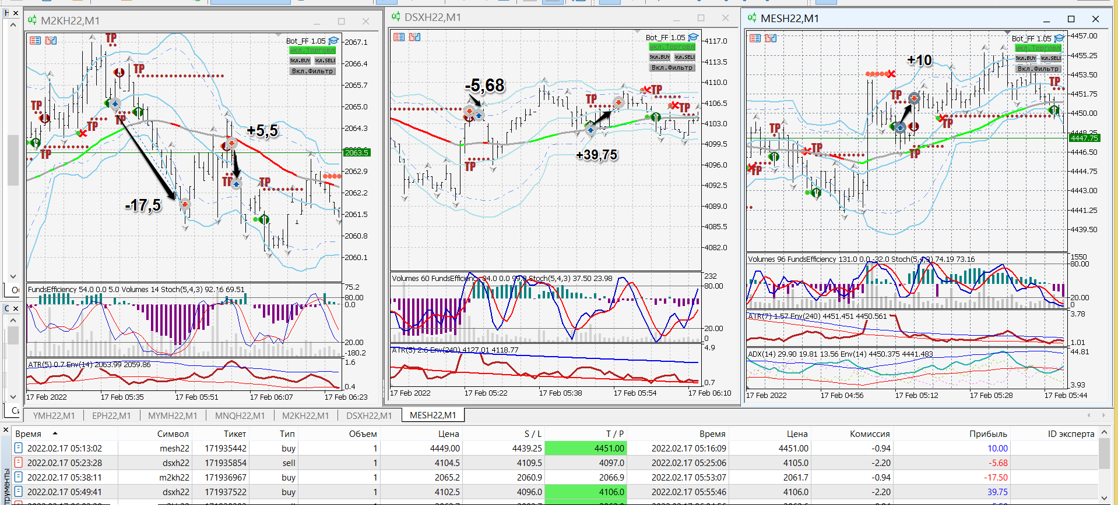Switch to the YMH22,M1 chart tab
Image resolution: width=1118 pixels, height=505 pixels.
pyautogui.click(x=54, y=415)
